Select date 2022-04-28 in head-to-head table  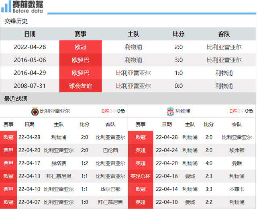point(30,47)
